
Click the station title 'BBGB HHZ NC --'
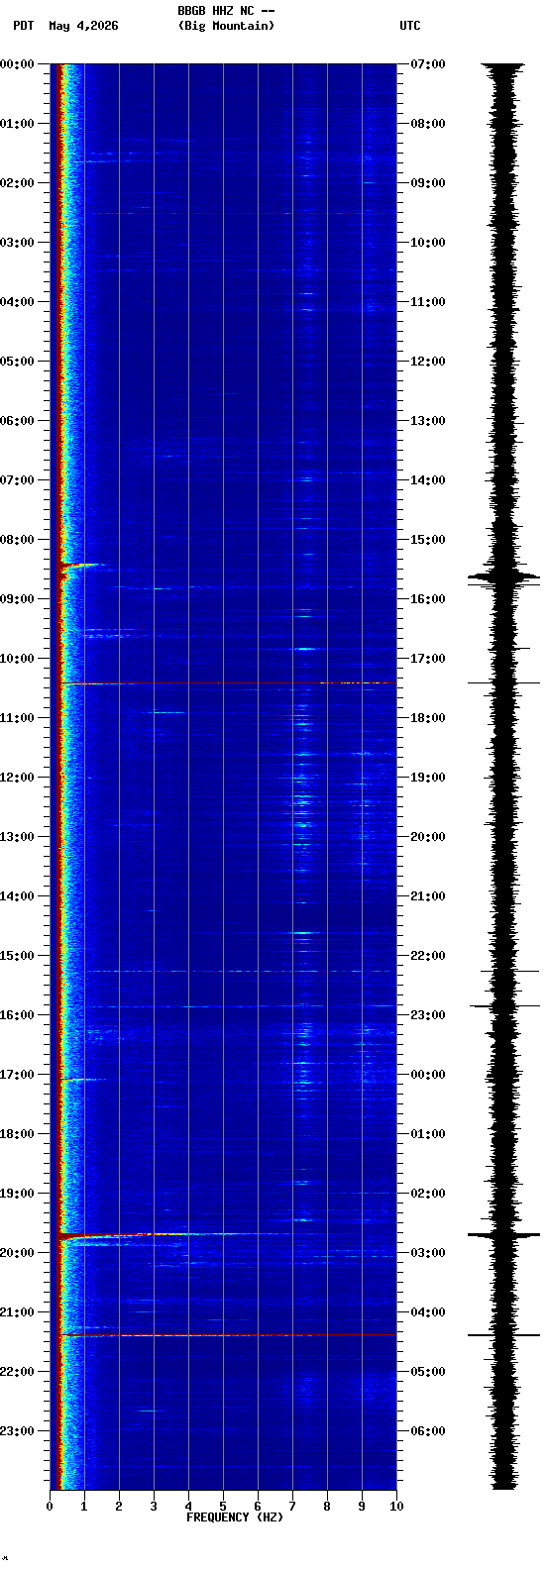(226, 11)
